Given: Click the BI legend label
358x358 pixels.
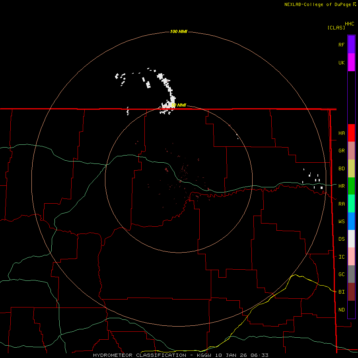Looking at the screenshot, I should (341, 292).
